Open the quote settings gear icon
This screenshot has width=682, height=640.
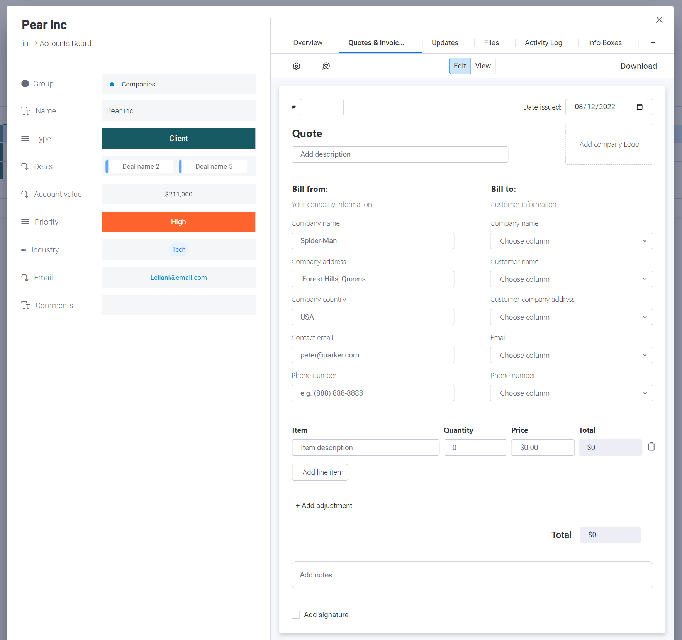point(296,66)
